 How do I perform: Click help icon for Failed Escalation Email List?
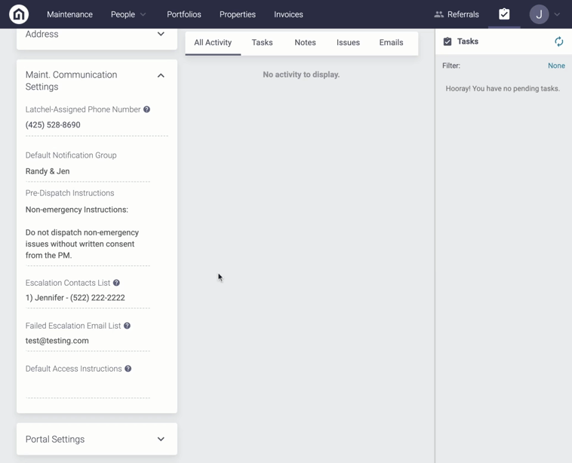(127, 327)
